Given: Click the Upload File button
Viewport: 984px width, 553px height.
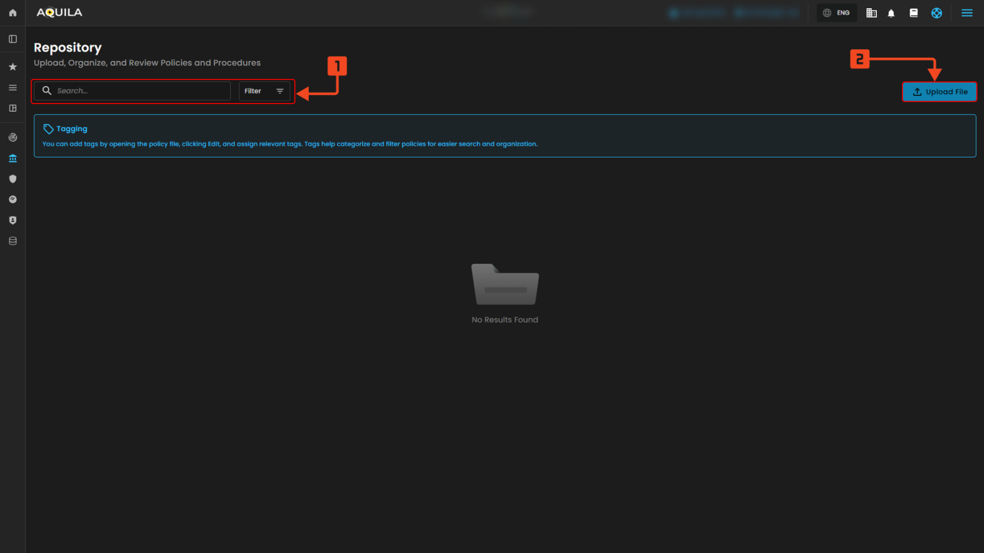Looking at the screenshot, I should point(939,92).
